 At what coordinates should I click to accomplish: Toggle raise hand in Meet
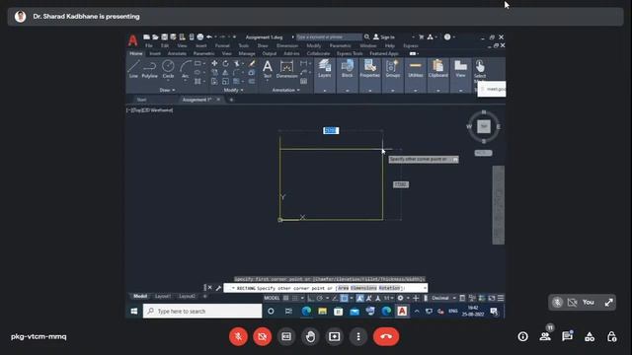310,336
